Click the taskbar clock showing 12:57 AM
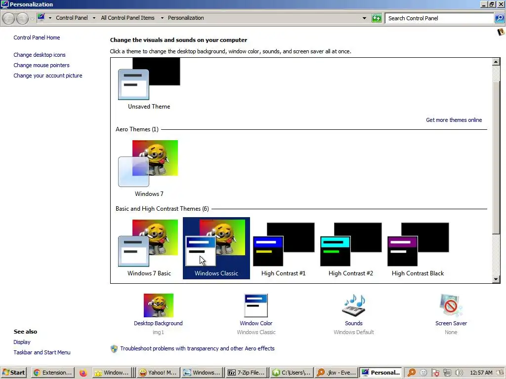 click(481, 373)
